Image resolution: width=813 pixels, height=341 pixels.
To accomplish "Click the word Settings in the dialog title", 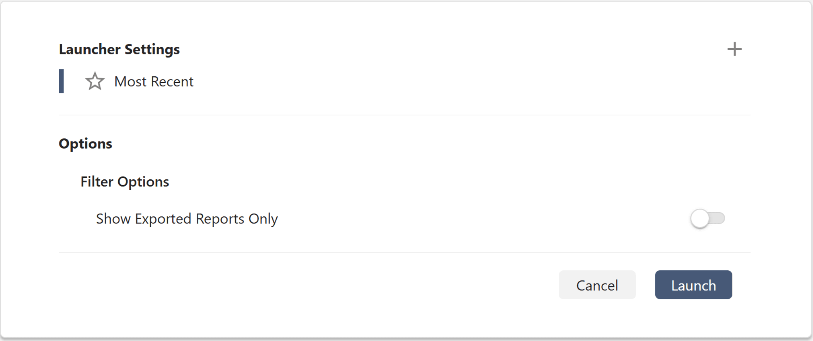I will (x=152, y=49).
